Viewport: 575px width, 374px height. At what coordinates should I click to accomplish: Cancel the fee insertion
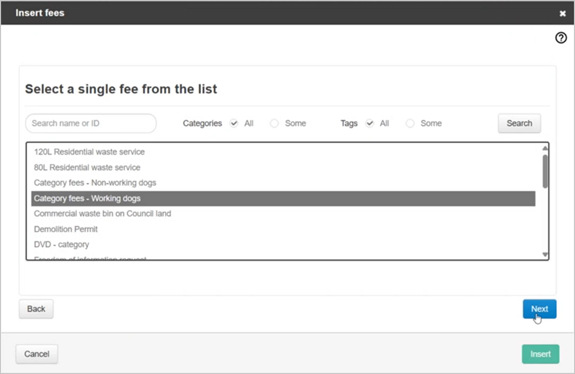pos(36,354)
